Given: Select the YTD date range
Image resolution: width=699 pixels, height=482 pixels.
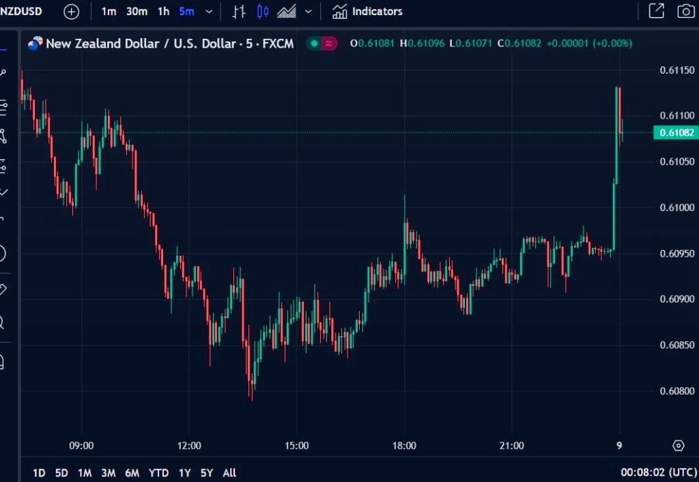Looking at the screenshot, I should pos(158,472).
